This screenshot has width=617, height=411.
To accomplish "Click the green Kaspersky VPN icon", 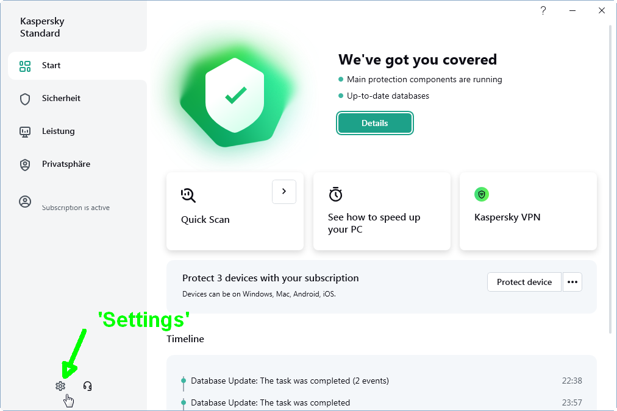I will pyautogui.click(x=482, y=194).
